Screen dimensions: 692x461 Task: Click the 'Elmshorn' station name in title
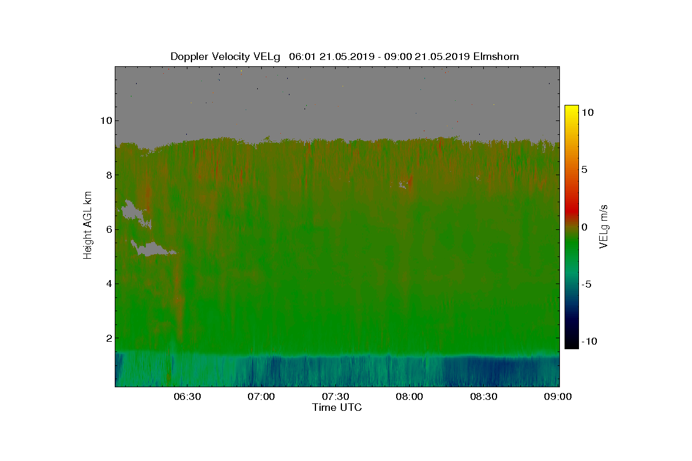click(495, 56)
